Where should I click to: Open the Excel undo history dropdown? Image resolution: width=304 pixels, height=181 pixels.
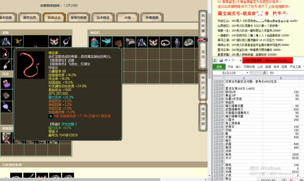[x=229, y=60]
